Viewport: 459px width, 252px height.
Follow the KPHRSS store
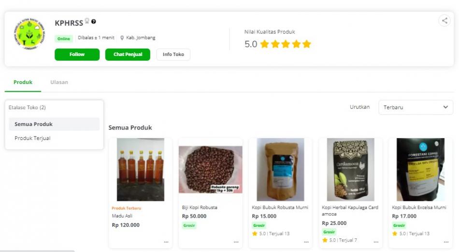[77, 55]
